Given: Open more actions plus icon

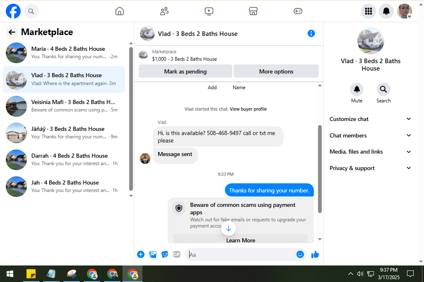Looking at the screenshot, I should click(x=141, y=254).
